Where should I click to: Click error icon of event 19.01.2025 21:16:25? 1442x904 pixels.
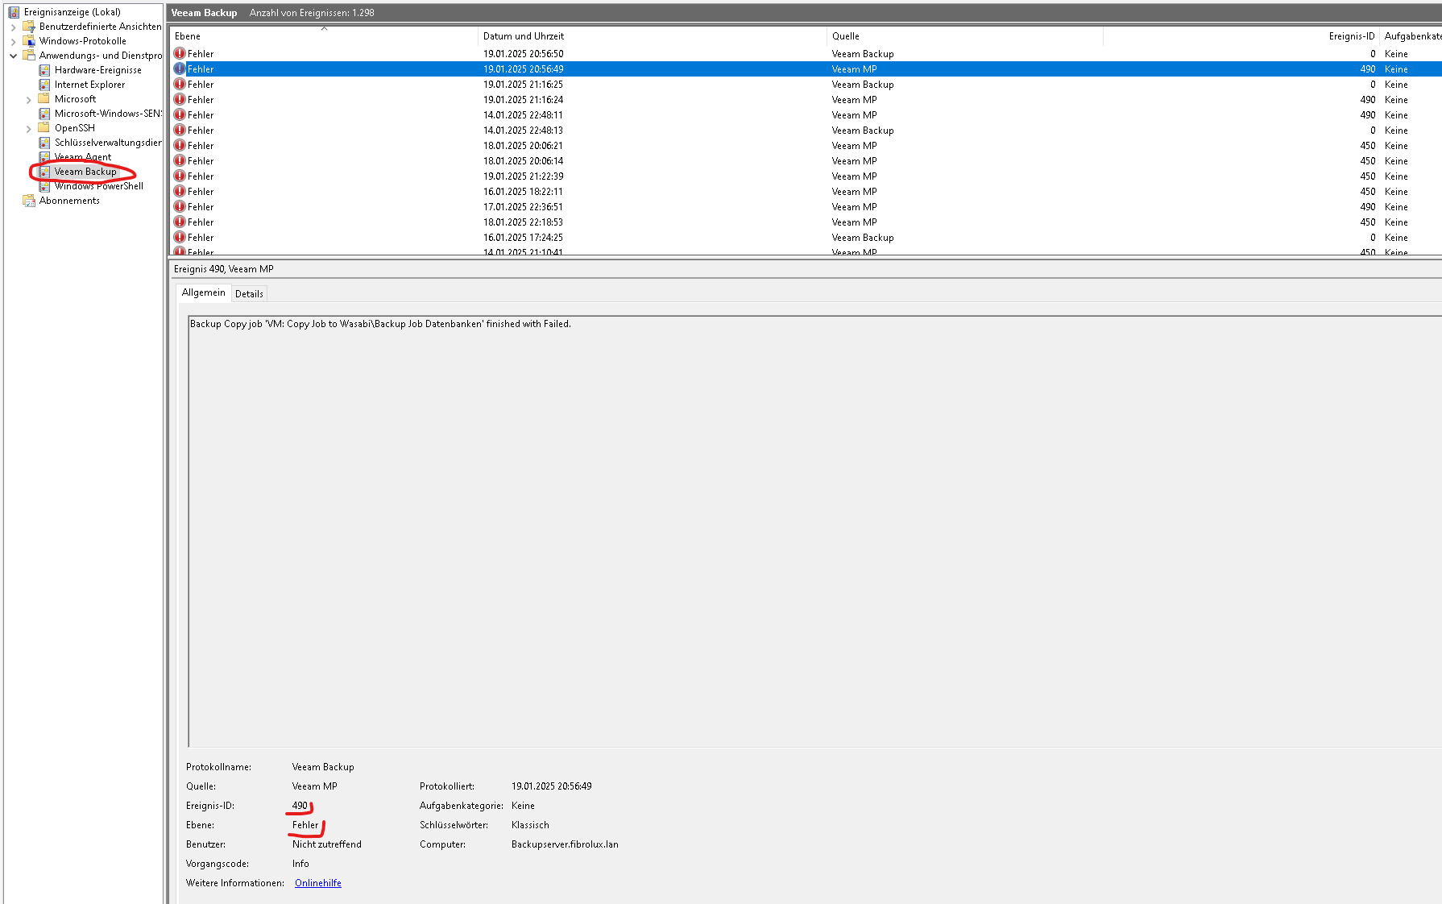[x=180, y=85]
